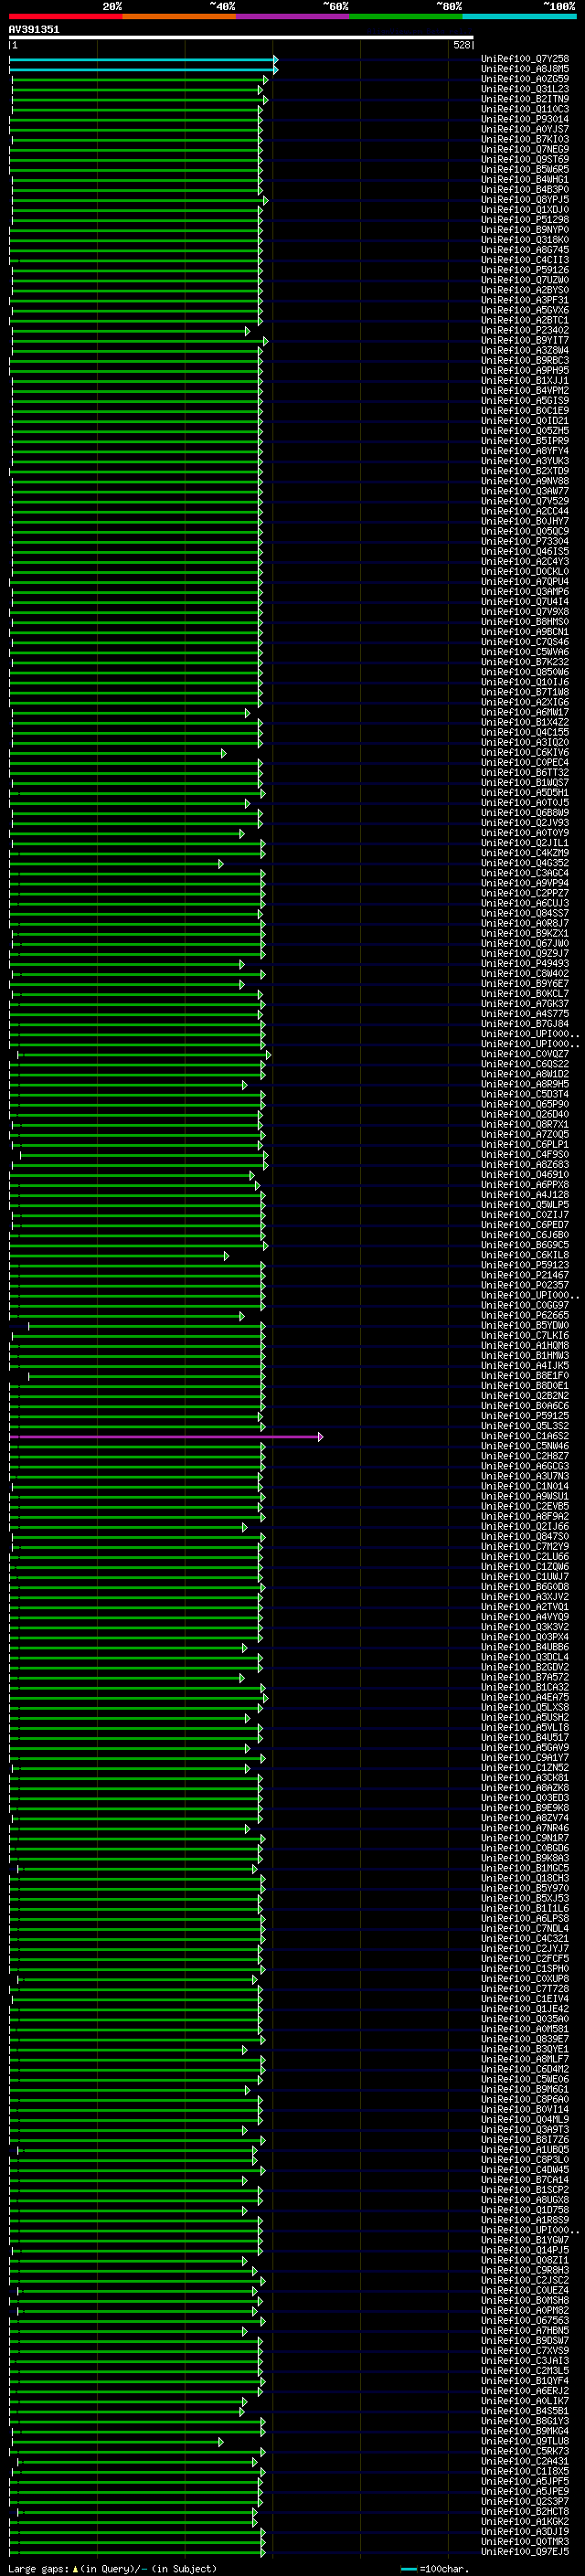Select hit label UniRef100_B1XJJ1
The width and height of the screenshot is (585, 2576).
pyautogui.click(x=524, y=381)
